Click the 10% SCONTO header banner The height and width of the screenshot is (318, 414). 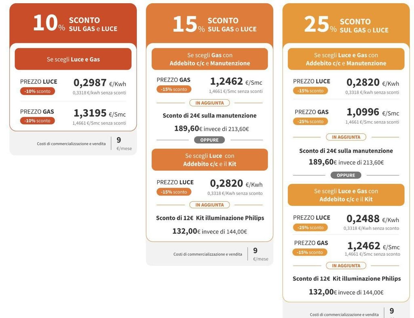coord(73,23)
